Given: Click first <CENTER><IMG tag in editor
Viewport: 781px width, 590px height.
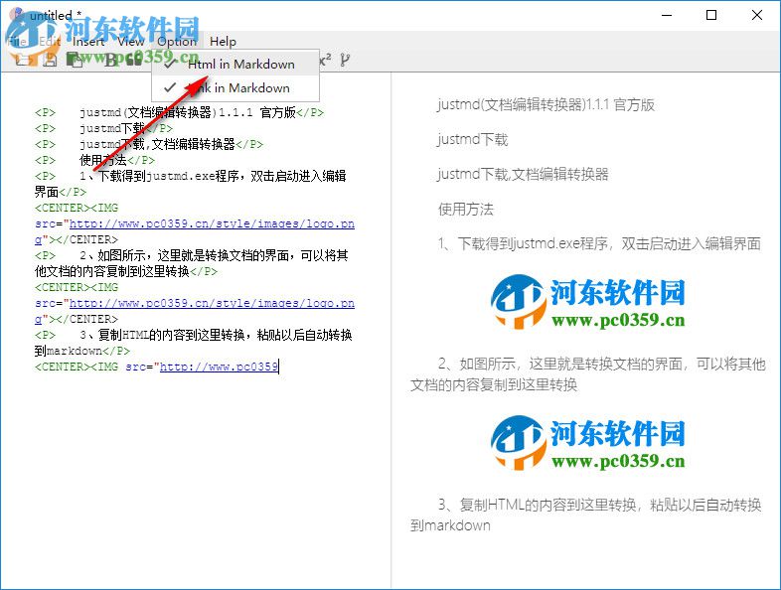Looking at the screenshot, I should coord(77,208).
